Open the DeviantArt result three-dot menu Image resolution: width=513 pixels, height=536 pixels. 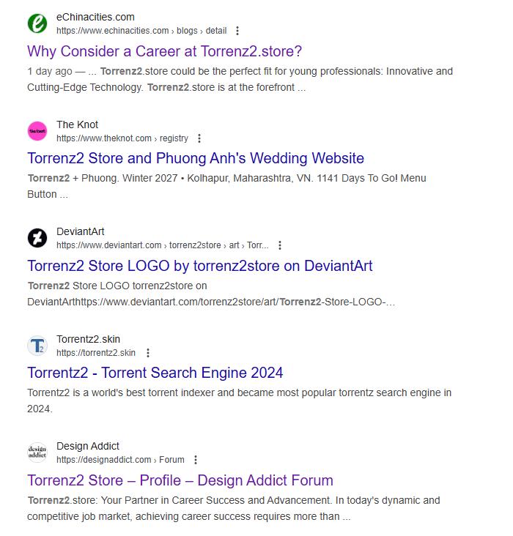pyautogui.click(x=280, y=245)
